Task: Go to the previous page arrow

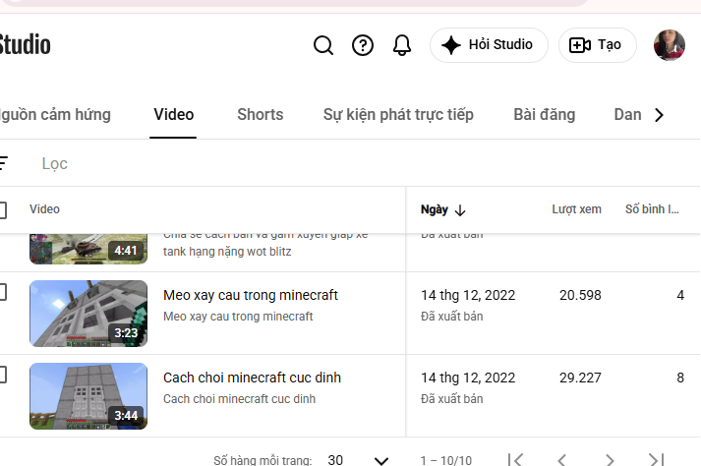Action: click(x=562, y=460)
